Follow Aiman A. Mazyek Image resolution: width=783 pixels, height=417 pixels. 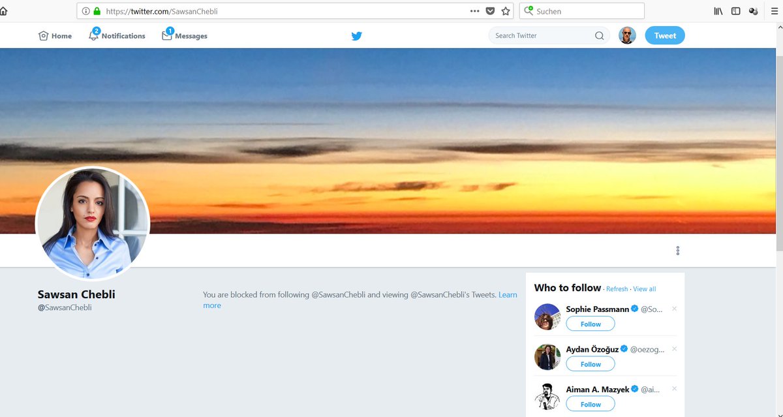pyautogui.click(x=591, y=405)
